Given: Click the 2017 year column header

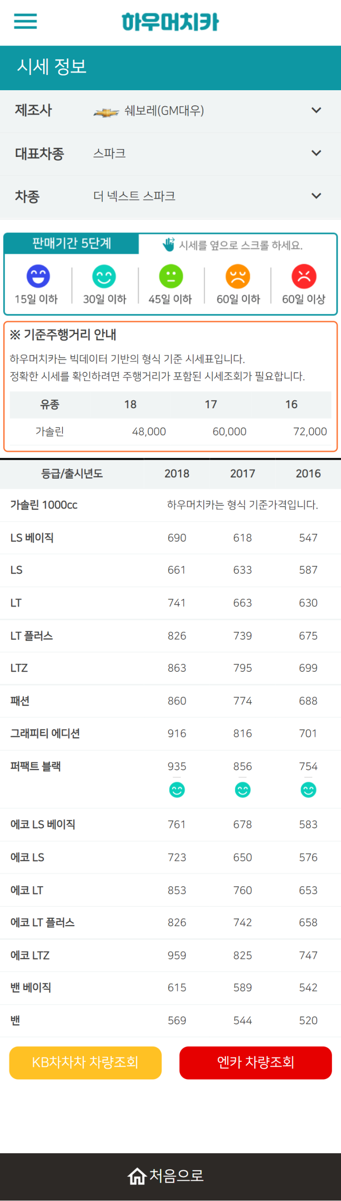Looking at the screenshot, I should (x=242, y=473).
